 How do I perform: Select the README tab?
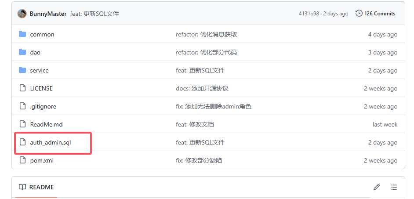[36, 187]
